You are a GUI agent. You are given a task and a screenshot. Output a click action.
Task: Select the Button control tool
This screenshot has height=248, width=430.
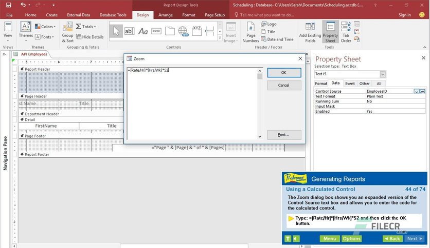pyautogui.click(x=156, y=31)
